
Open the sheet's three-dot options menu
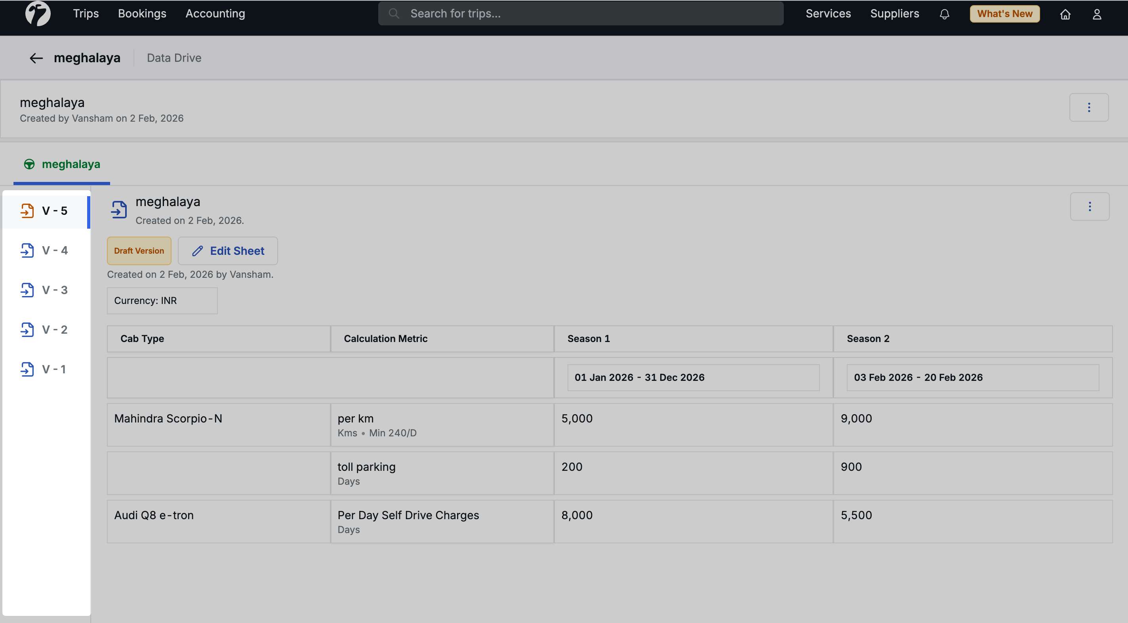1090,206
